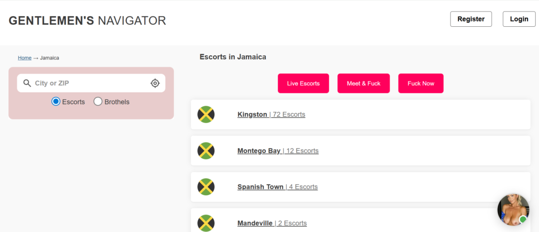The image size is (539, 232).
Task: Click the Jamaica flag beside Spanish Town
Action: 206,187
